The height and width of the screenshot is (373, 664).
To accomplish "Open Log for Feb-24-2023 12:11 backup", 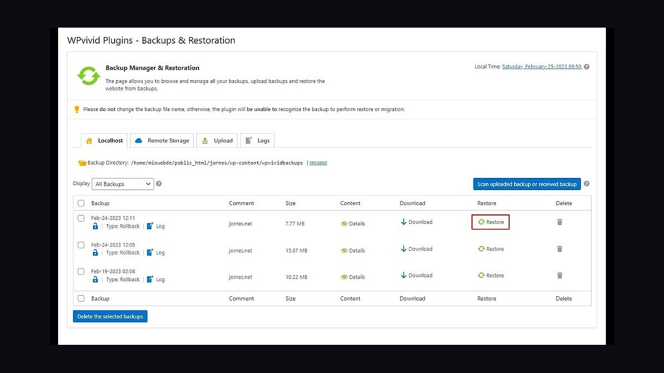I will click(156, 226).
